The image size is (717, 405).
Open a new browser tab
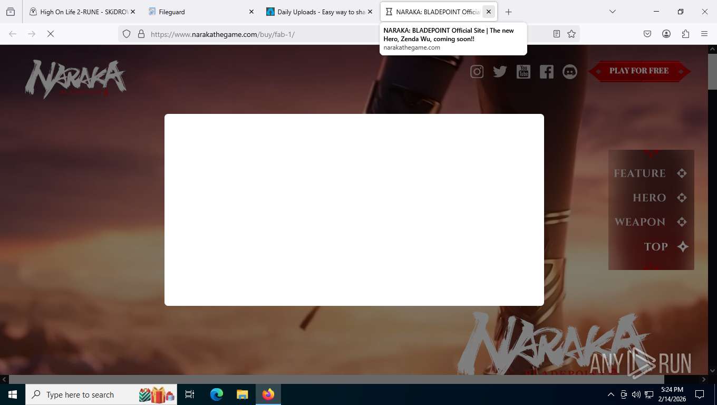point(508,12)
